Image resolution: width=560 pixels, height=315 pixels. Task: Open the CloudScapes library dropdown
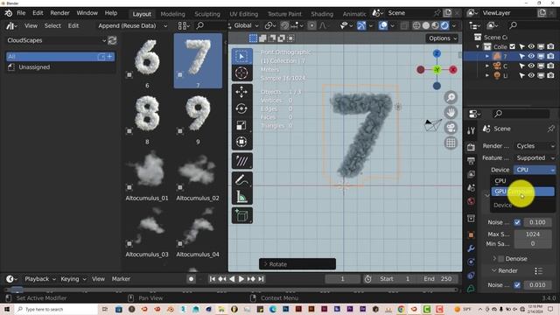(56, 40)
